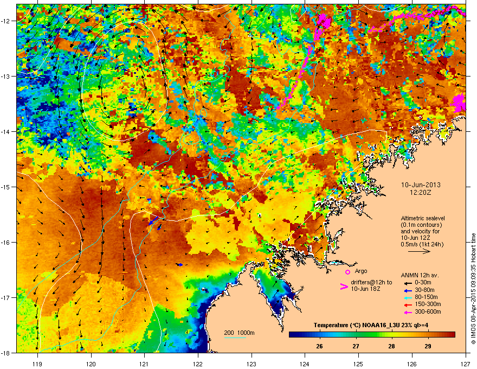This screenshot has height=369, width=477.
Task: Click the 'Argo' legend label
Action: click(x=361, y=271)
